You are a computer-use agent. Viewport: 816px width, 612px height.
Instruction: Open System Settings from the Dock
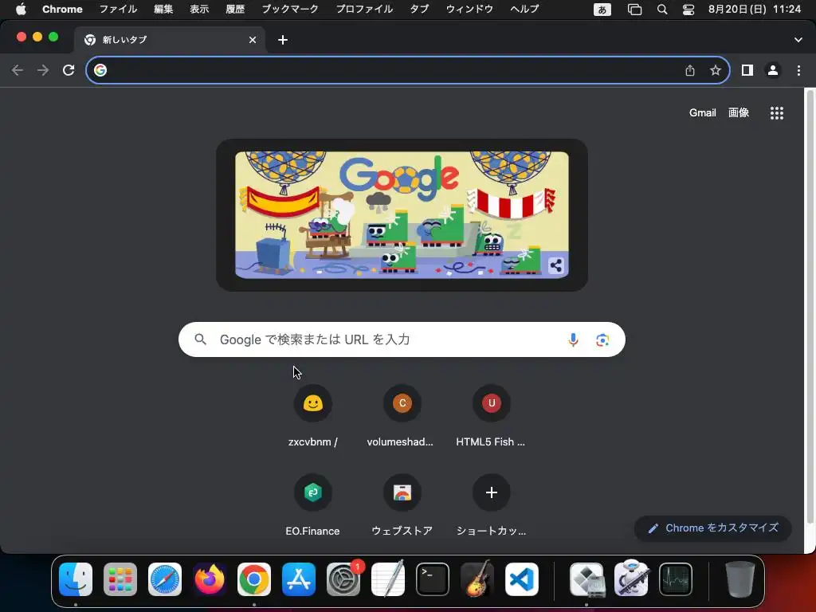pyautogui.click(x=343, y=579)
